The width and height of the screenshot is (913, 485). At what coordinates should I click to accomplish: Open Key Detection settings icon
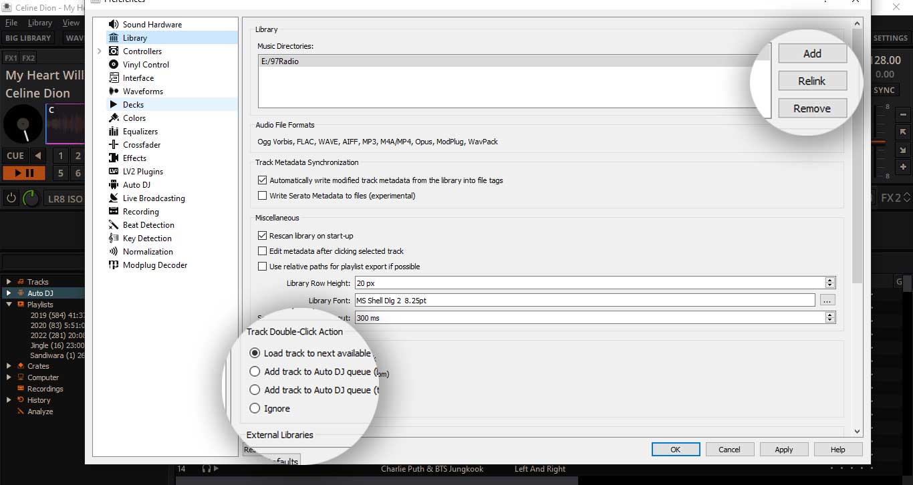tap(114, 238)
